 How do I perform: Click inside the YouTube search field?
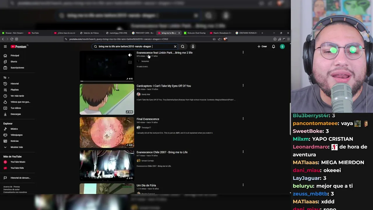(x=134, y=46)
